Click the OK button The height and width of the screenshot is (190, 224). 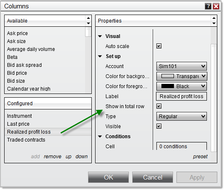point(108,177)
